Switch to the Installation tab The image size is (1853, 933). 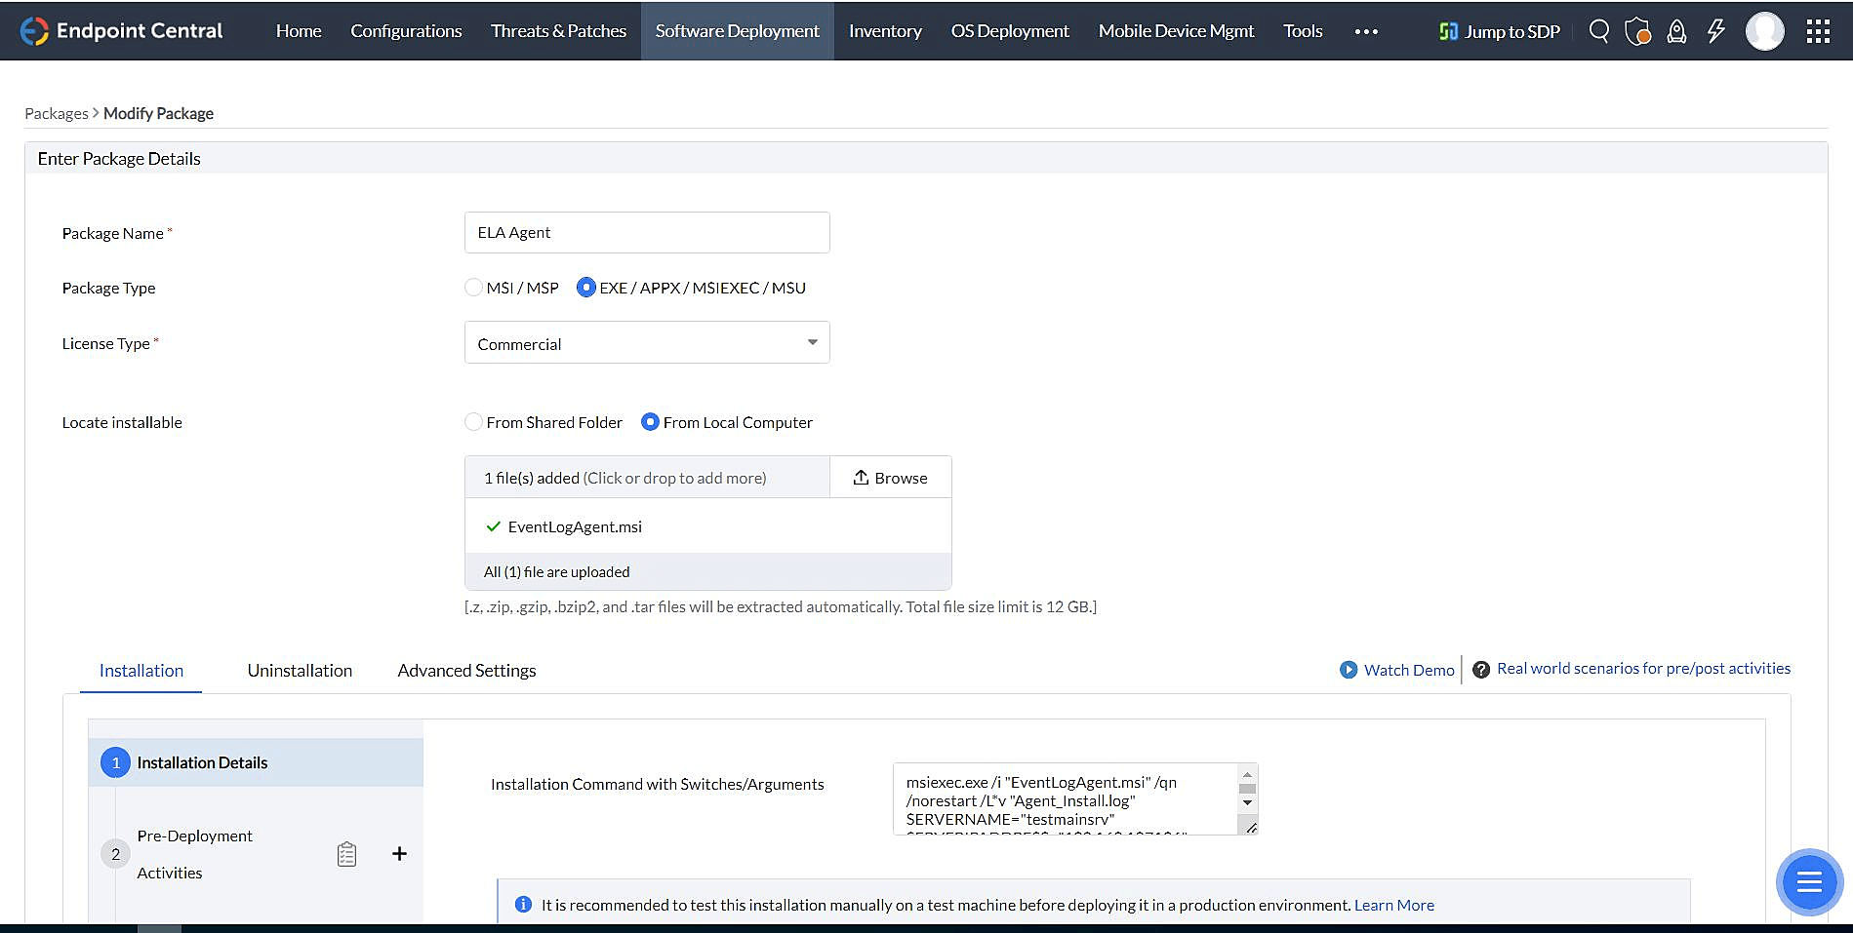point(141,671)
